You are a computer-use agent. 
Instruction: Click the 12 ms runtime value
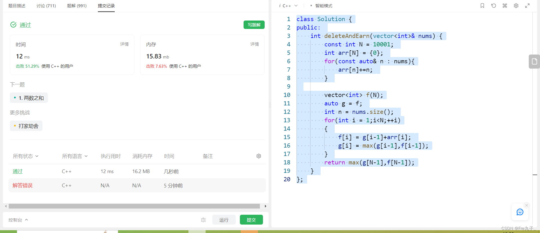[23, 56]
